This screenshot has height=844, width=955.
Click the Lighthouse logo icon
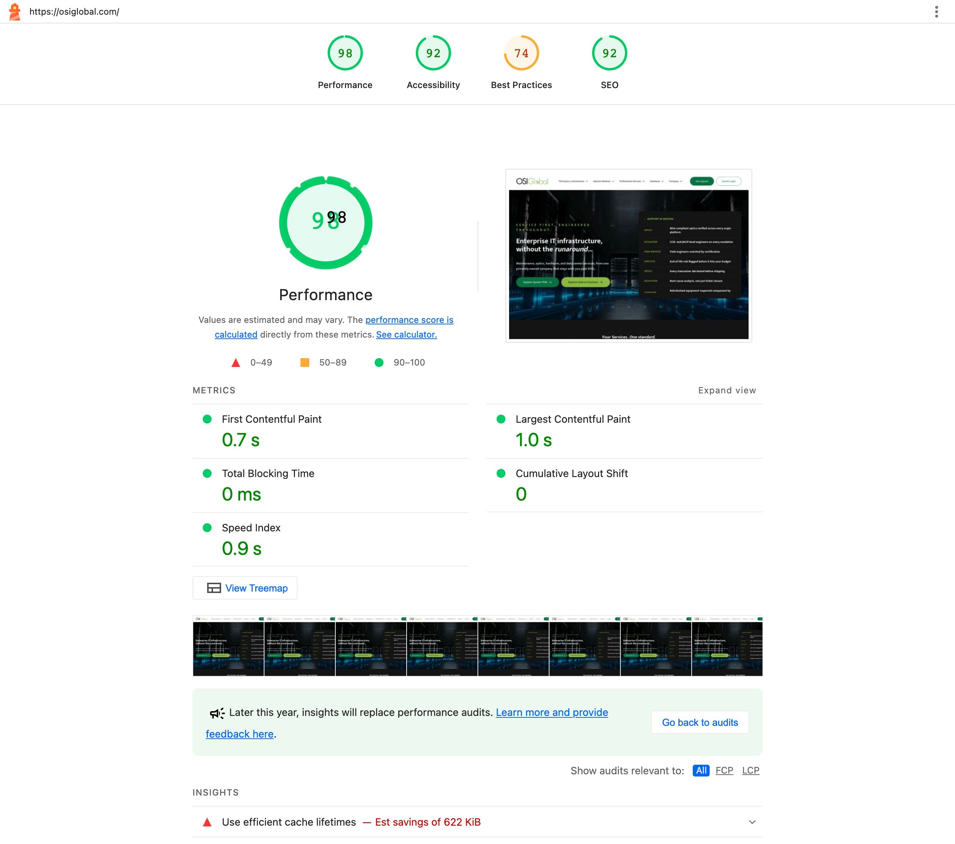pyautogui.click(x=15, y=12)
